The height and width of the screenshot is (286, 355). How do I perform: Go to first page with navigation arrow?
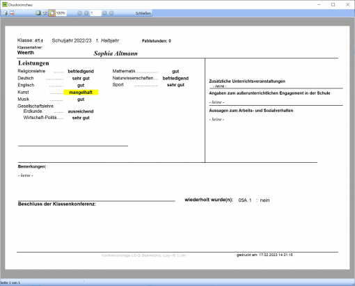[x=79, y=13]
